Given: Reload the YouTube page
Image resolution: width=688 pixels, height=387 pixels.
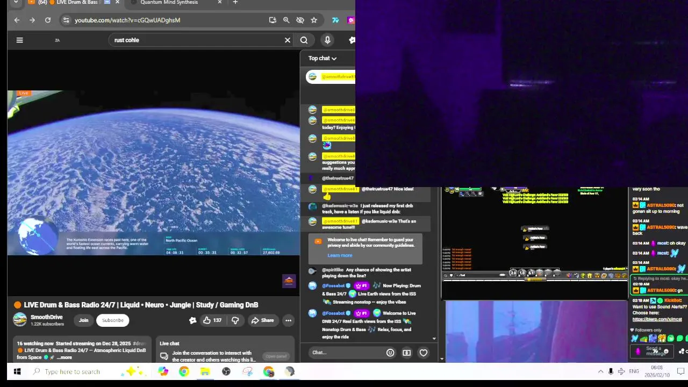Looking at the screenshot, I should pyautogui.click(x=48, y=20).
